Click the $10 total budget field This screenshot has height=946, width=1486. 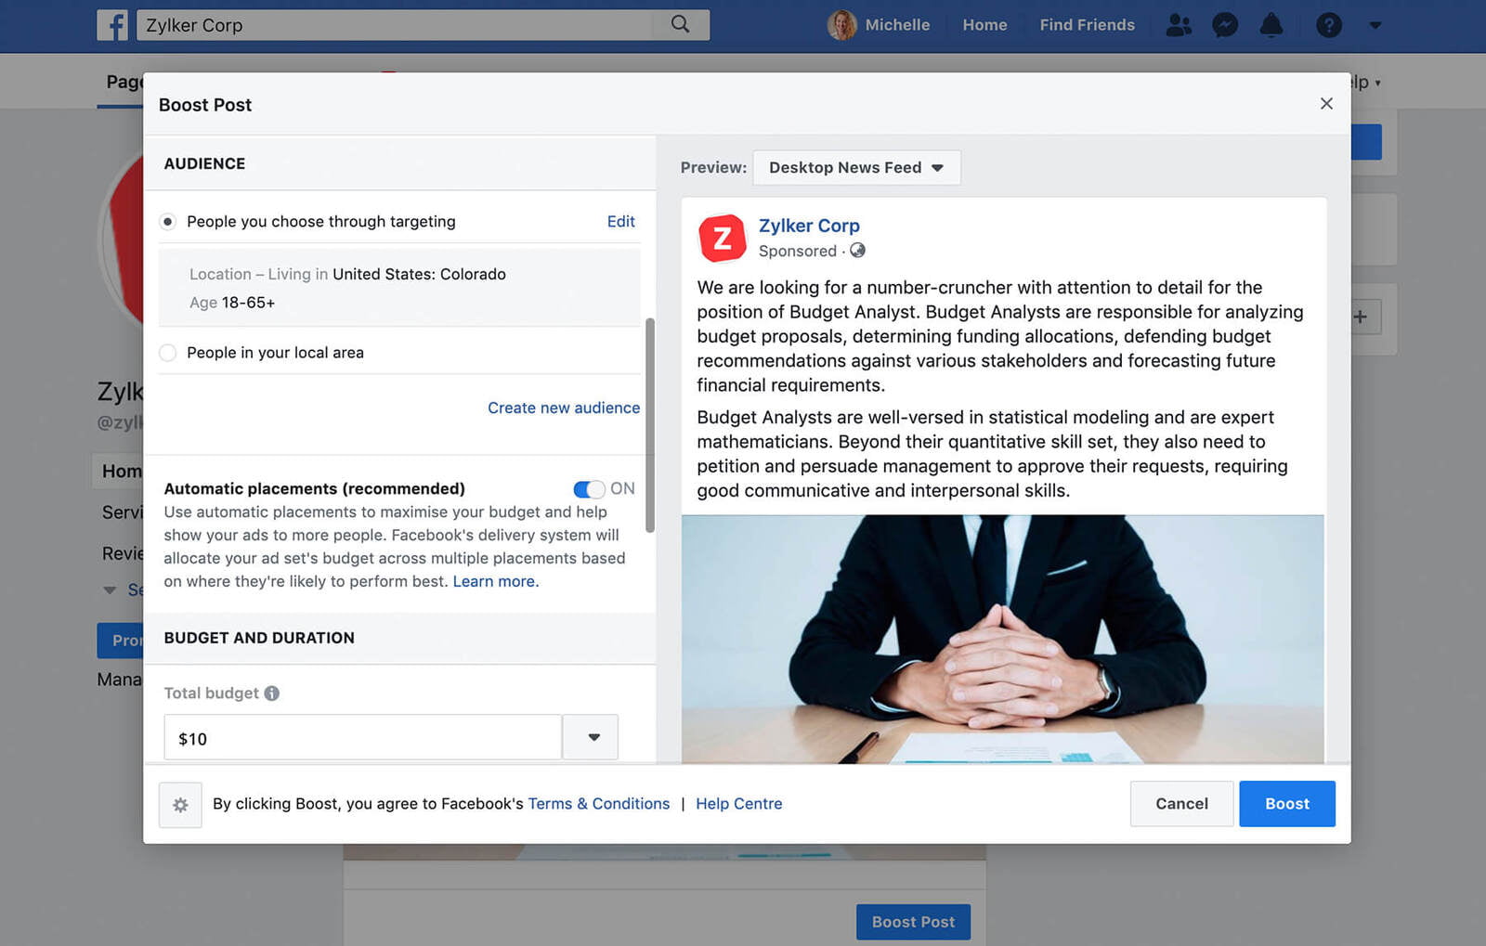tap(362, 738)
